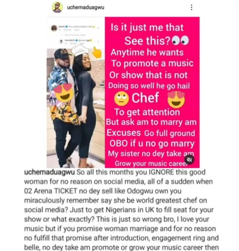Image resolution: width=239 pixels, height=251 pixels.
Task: Unmute the video using the speaker icon
Action: (190, 159)
